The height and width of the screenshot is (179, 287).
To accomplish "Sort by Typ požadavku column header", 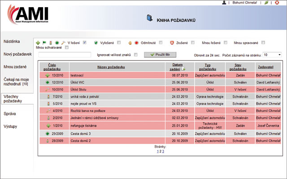I will click(208, 67).
